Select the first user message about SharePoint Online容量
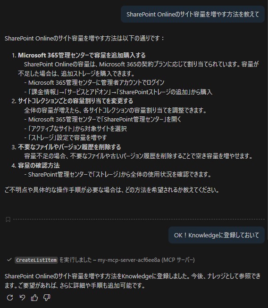This screenshot has width=268, height=308. [x=193, y=14]
